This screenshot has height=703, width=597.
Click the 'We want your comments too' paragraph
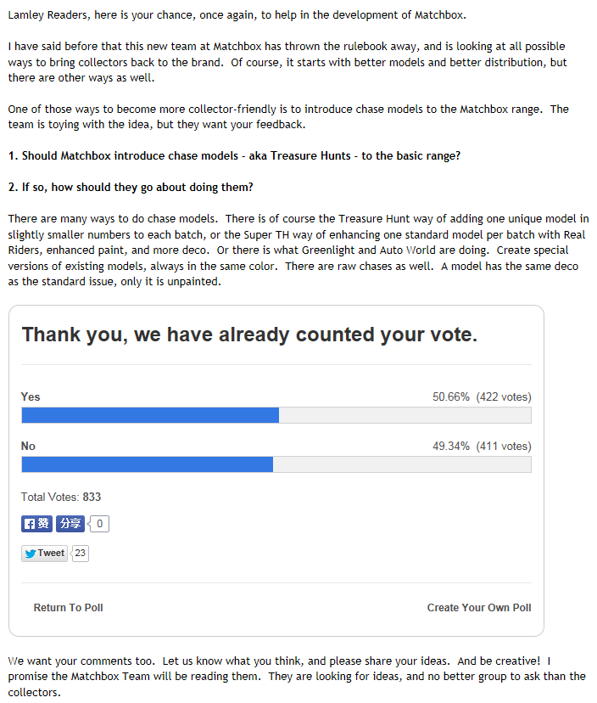pyautogui.click(x=297, y=677)
